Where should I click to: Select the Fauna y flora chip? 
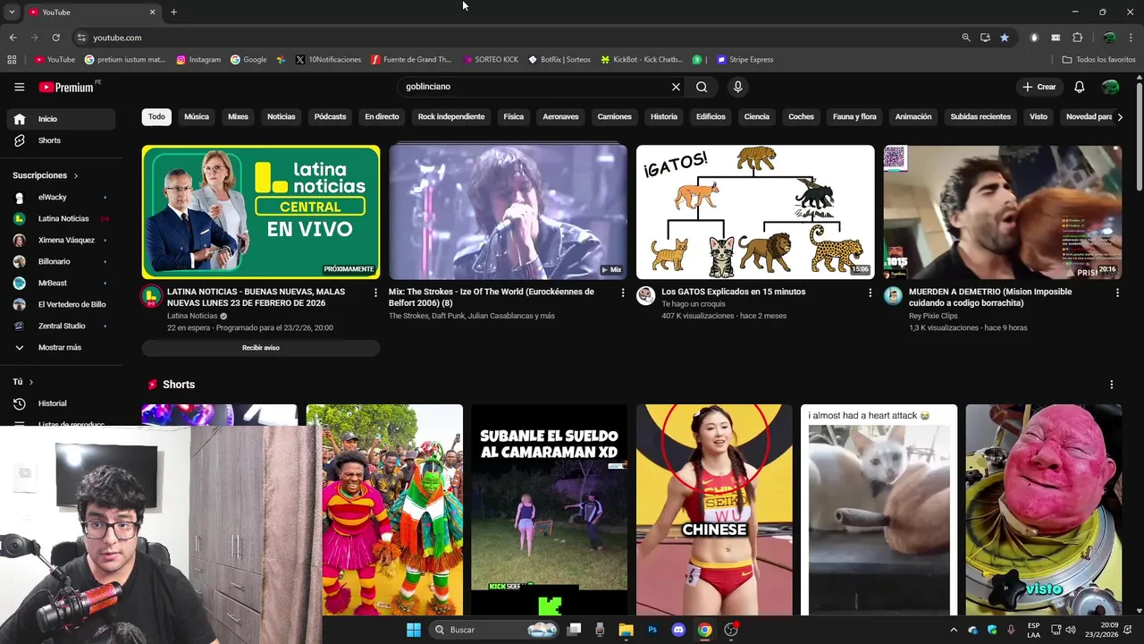854,116
